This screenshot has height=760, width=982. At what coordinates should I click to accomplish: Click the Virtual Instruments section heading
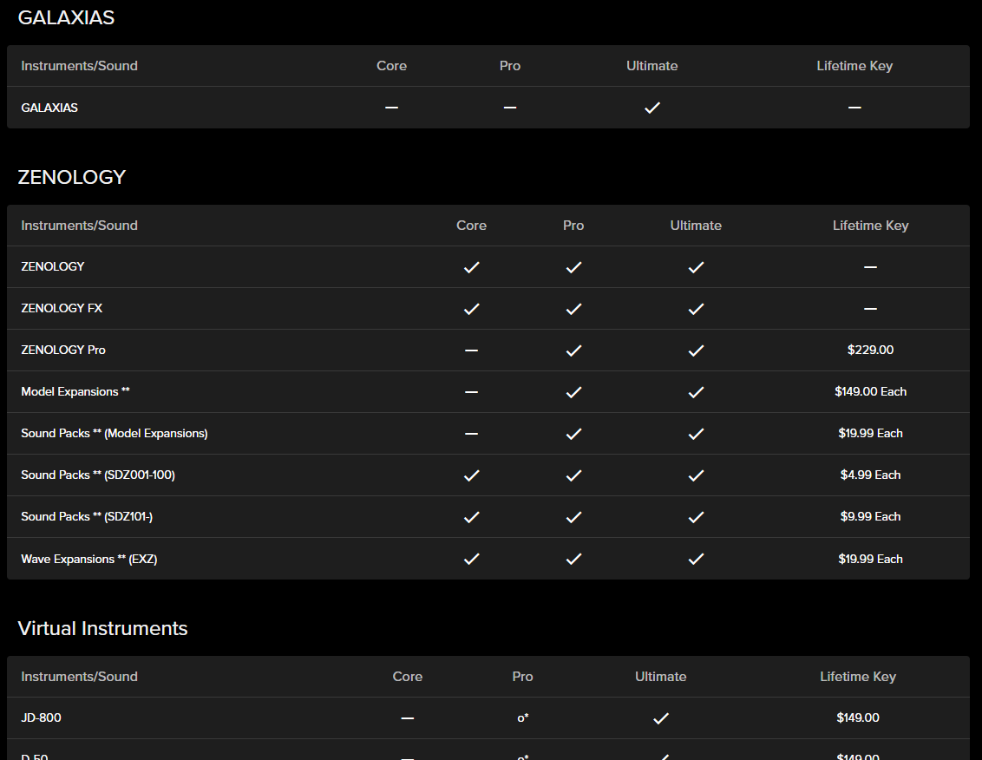pos(102,628)
